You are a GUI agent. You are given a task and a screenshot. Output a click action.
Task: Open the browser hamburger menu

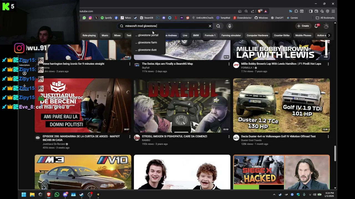click(x=333, y=11)
